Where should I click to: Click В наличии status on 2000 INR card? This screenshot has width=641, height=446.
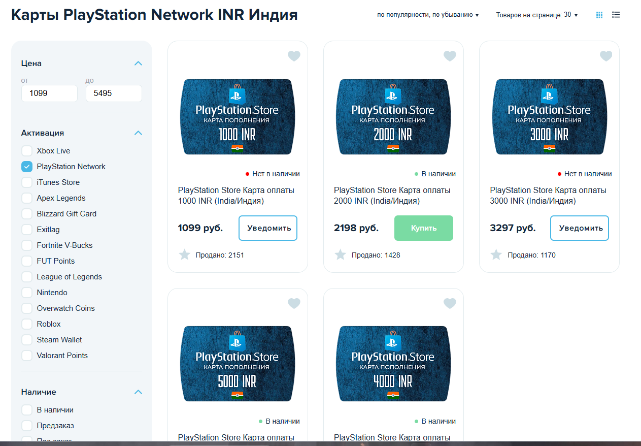point(435,174)
